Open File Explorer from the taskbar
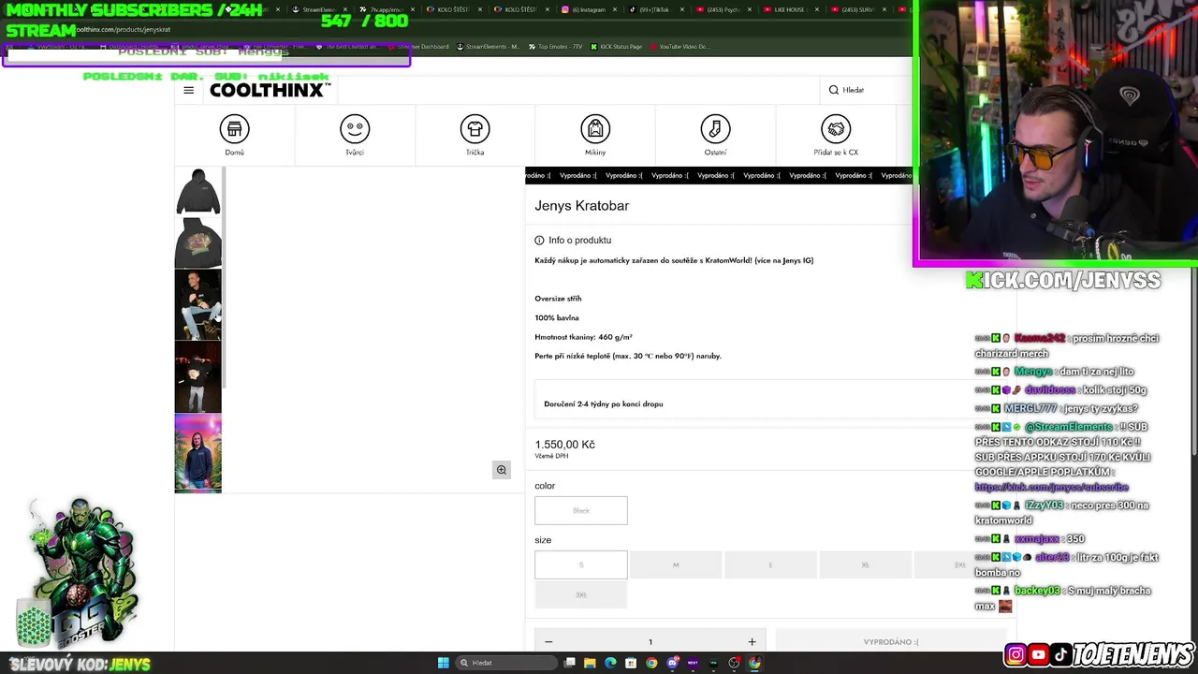Viewport: 1198px width, 674px height. 590,663
